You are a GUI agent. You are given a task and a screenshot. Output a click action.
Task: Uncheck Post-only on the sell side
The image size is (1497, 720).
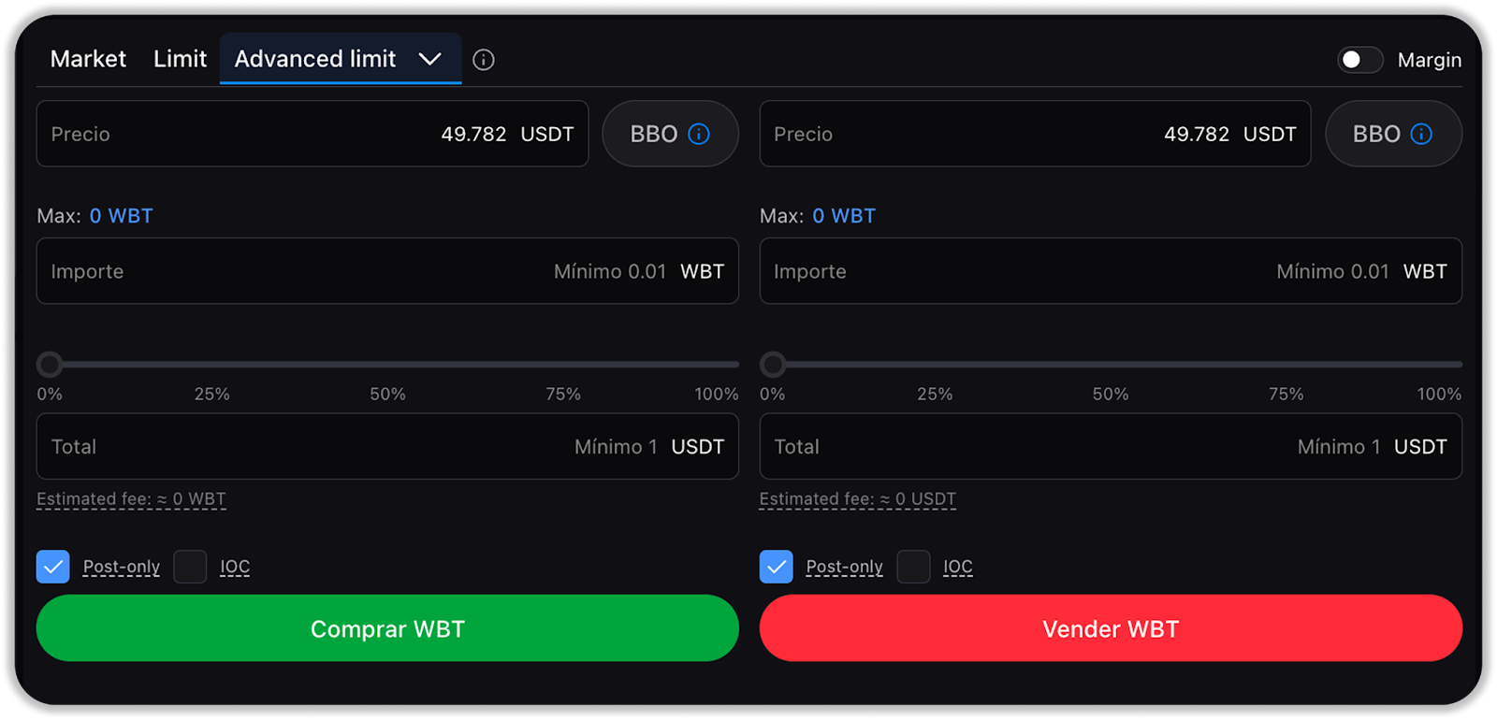coord(776,567)
